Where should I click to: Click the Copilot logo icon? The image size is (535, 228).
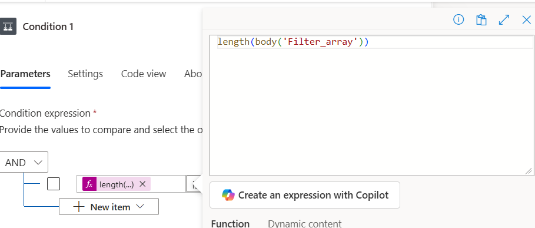(x=228, y=195)
